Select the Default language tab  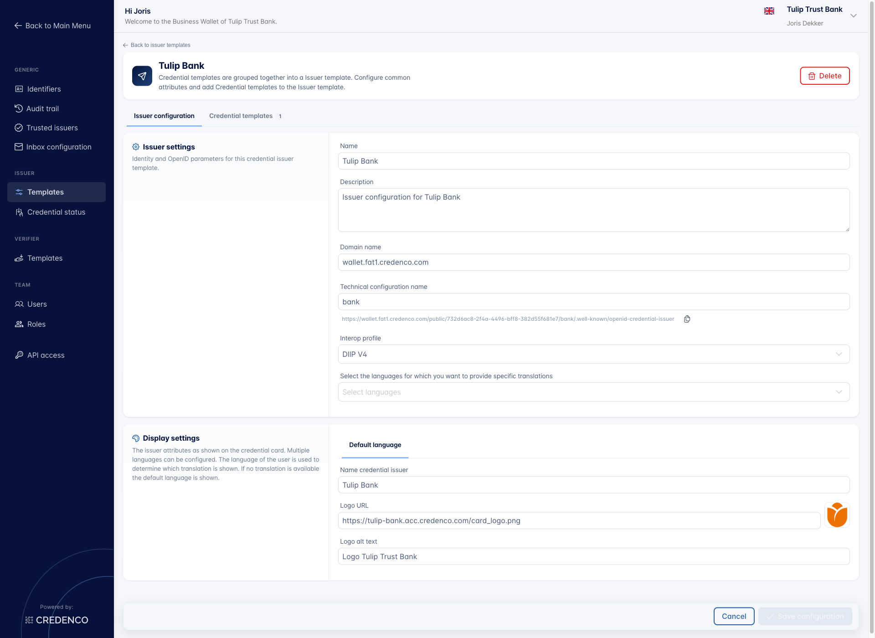[375, 445]
